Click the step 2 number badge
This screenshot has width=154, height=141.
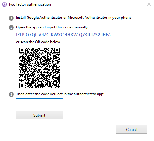click(x=11, y=28)
